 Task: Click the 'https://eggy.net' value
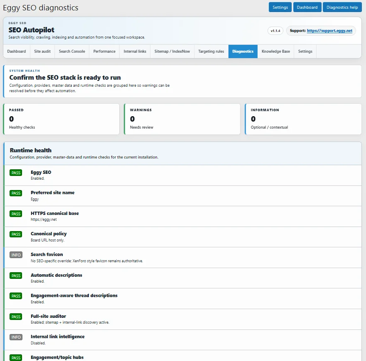click(44, 220)
